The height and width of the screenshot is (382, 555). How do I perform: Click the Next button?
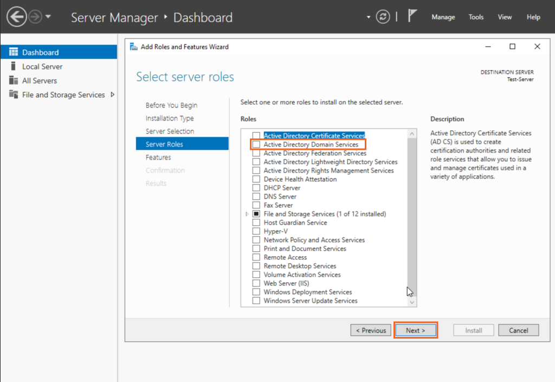(415, 330)
